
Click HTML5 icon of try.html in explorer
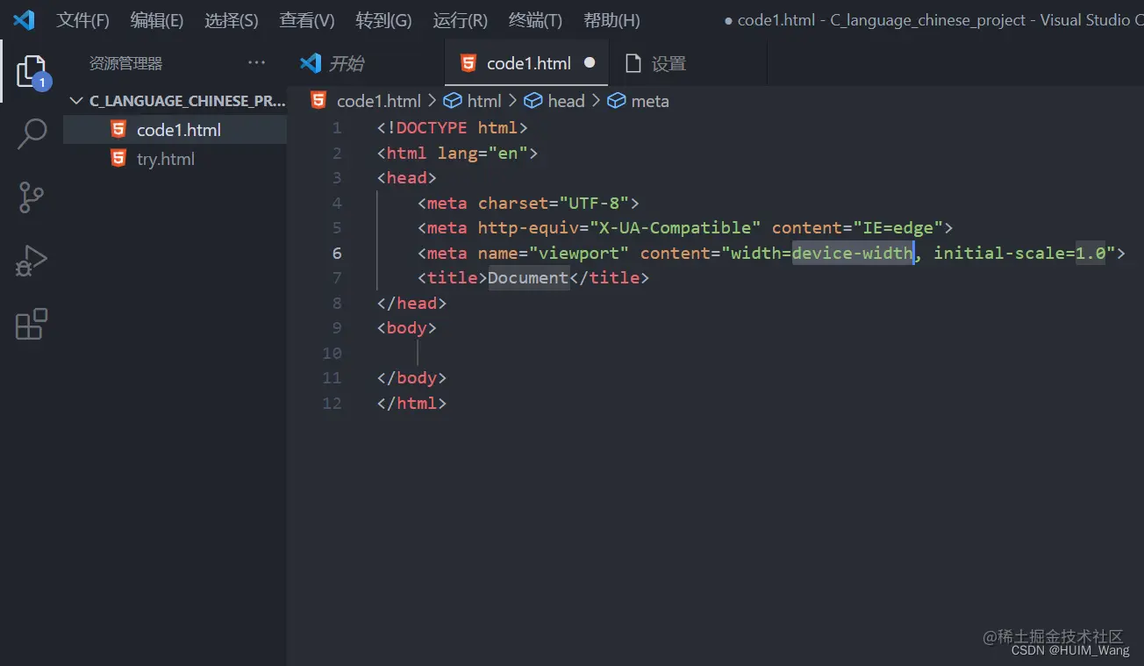(x=118, y=159)
